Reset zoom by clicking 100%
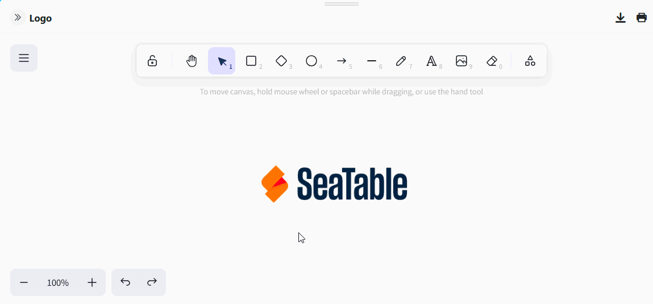The width and height of the screenshot is (653, 304). [x=58, y=282]
